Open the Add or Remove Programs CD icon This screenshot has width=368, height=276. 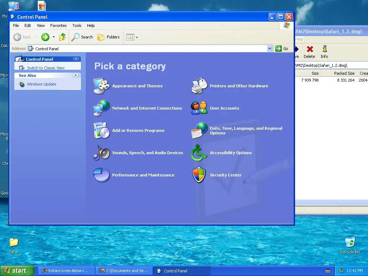click(101, 130)
